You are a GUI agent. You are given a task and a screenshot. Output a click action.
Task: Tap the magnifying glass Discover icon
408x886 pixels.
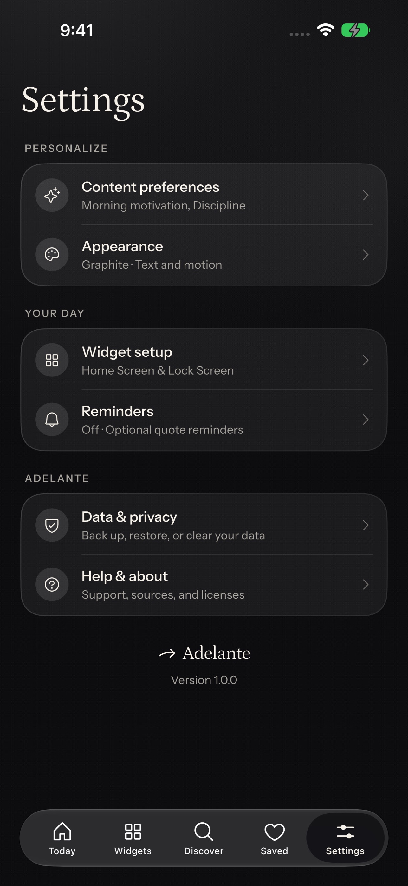point(204,832)
